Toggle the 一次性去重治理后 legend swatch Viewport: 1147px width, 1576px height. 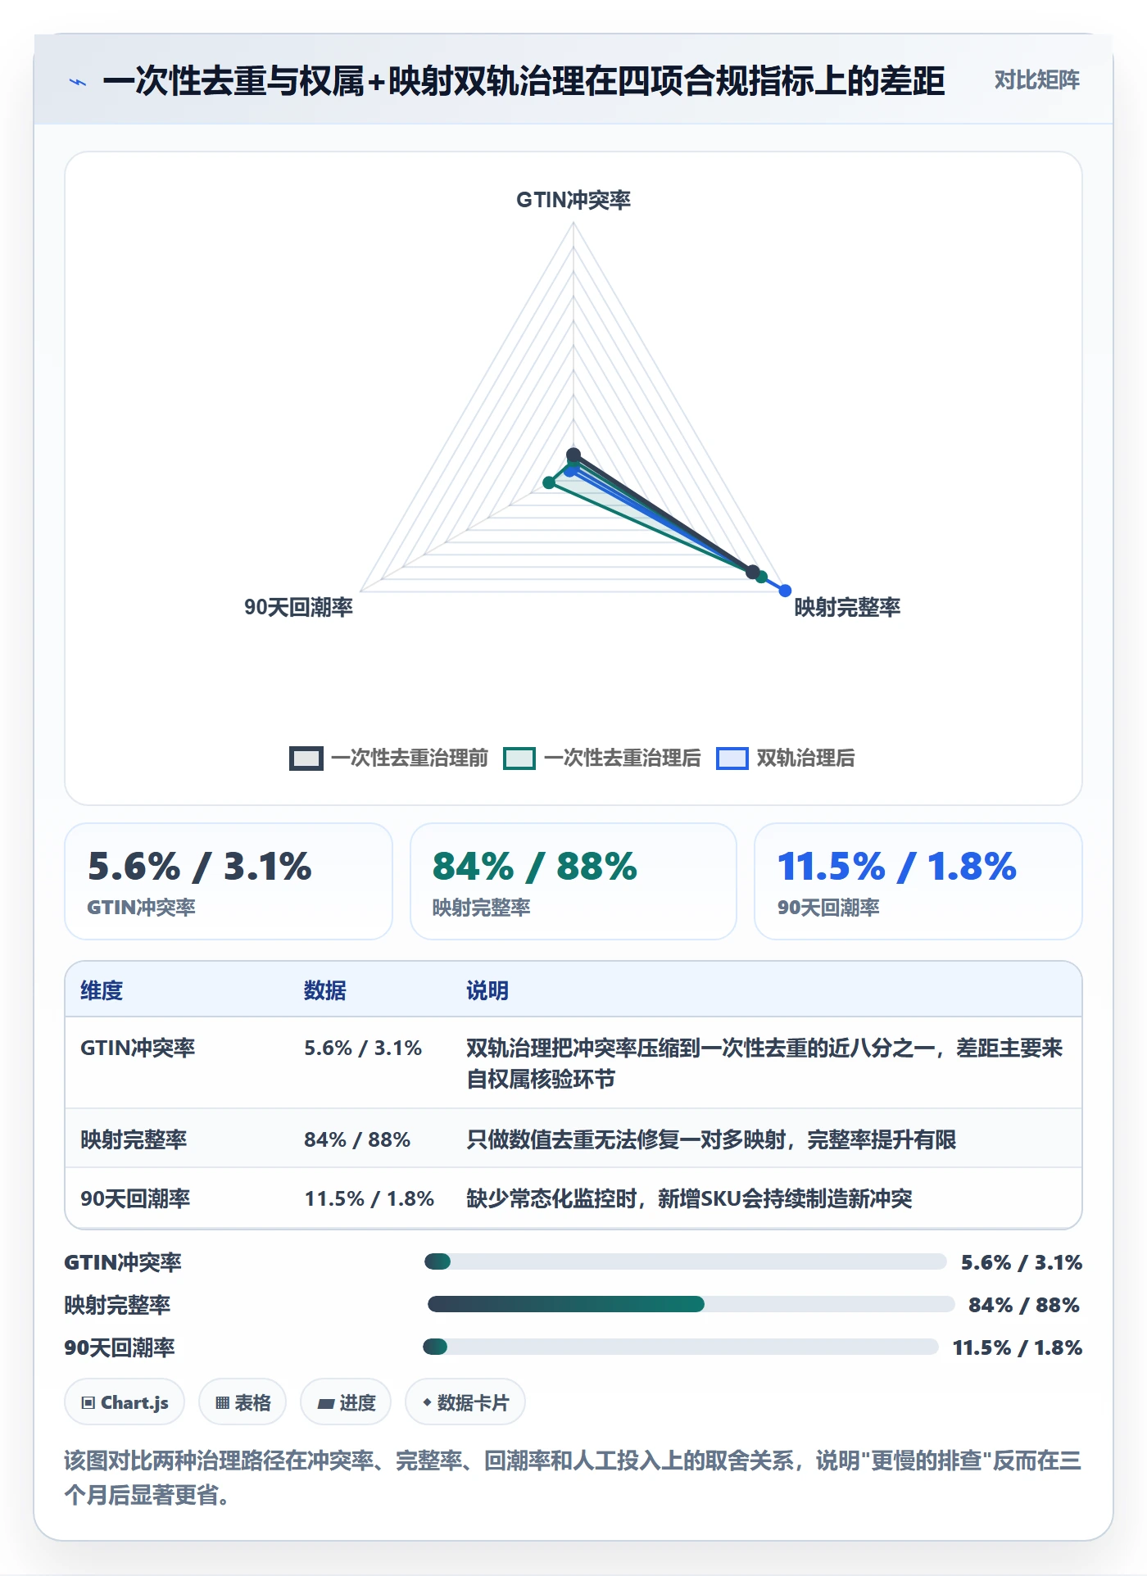519,758
